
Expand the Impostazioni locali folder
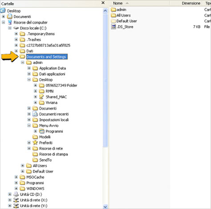click(29, 120)
